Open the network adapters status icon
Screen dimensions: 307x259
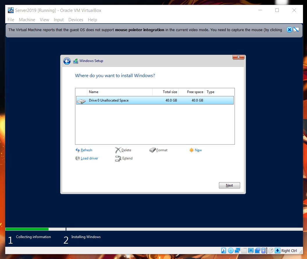pyautogui.click(x=238, y=251)
